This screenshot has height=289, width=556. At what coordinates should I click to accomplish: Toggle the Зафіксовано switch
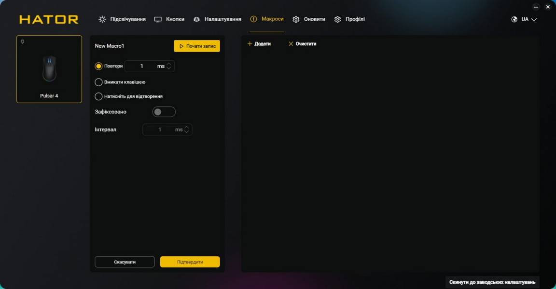coord(164,112)
